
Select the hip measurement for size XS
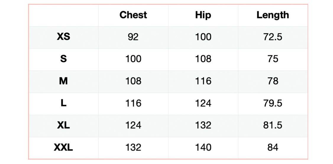(203, 37)
